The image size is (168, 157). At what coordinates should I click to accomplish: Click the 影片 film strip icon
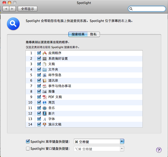(45, 114)
